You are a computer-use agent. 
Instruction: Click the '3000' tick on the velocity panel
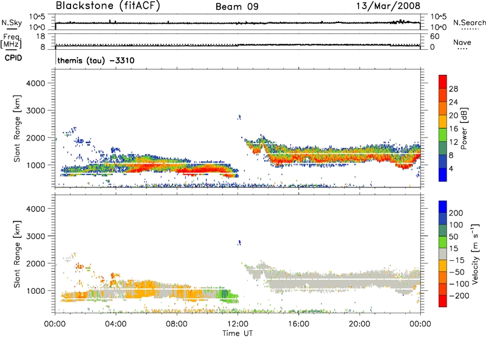tap(35, 236)
